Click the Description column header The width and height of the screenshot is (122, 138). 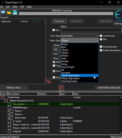23,94
